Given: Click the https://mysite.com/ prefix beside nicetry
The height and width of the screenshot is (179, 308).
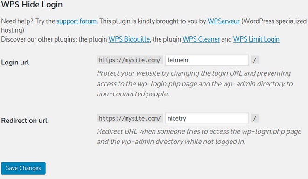Looking at the screenshot, I should 130,118.
